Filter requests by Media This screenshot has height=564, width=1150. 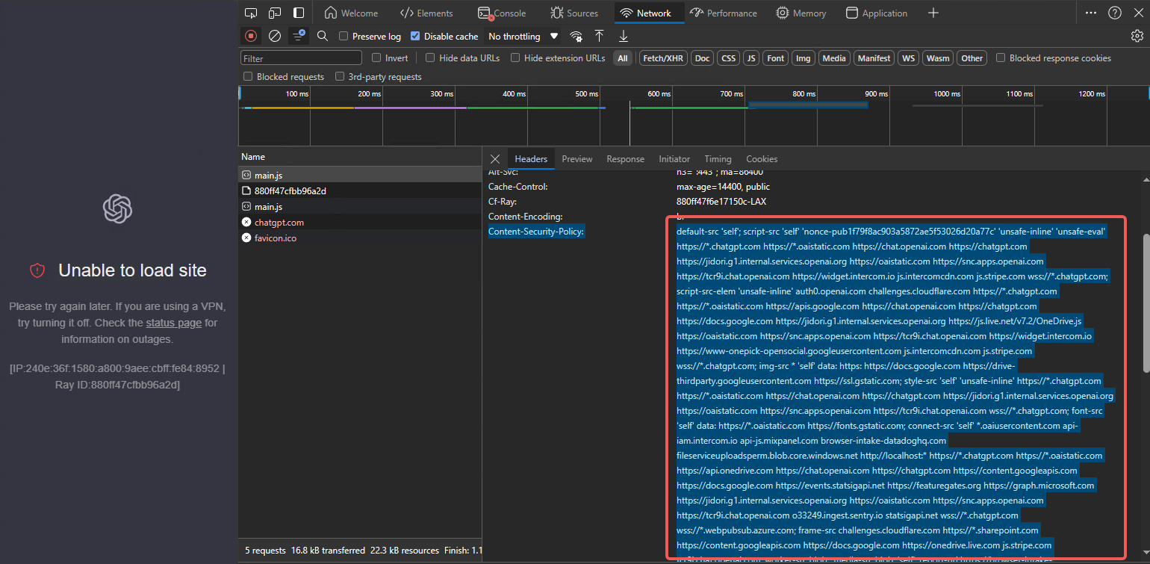tap(834, 58)
